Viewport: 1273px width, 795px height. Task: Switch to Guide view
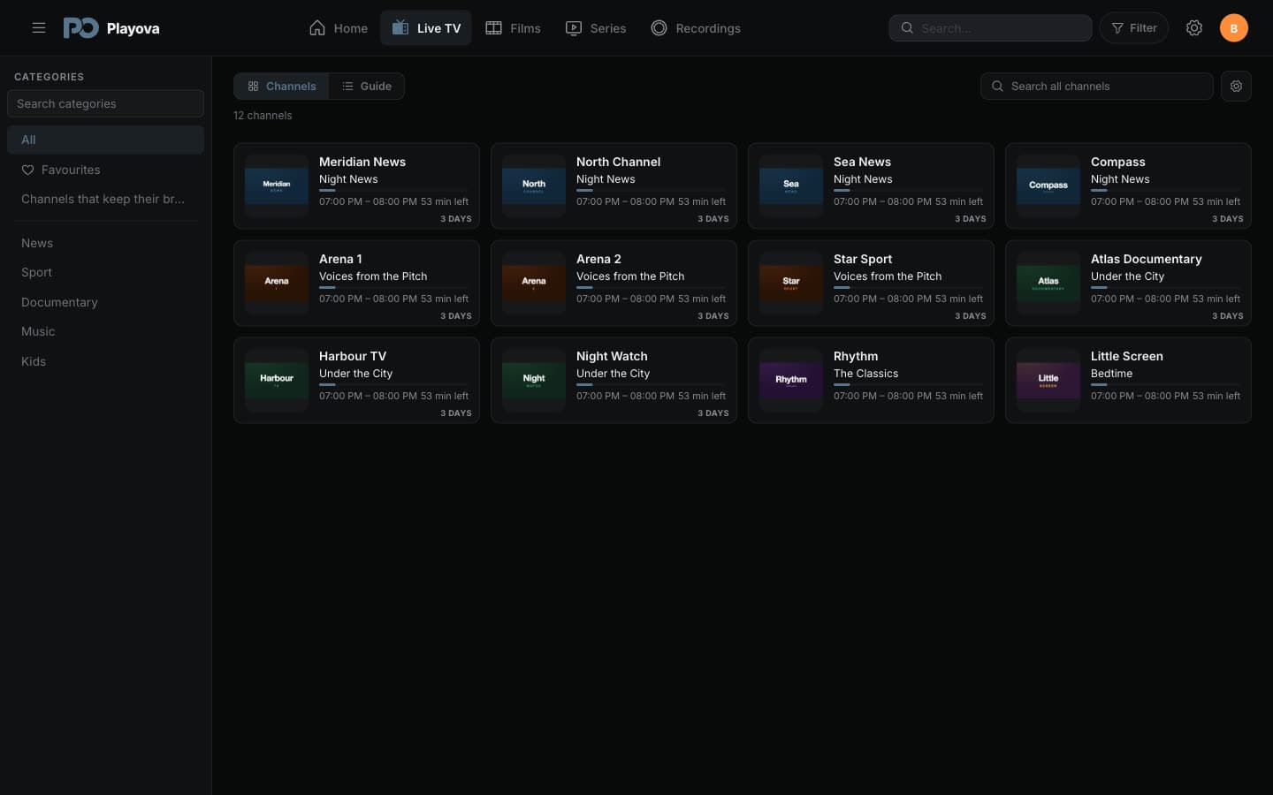(x=367, y=87)
